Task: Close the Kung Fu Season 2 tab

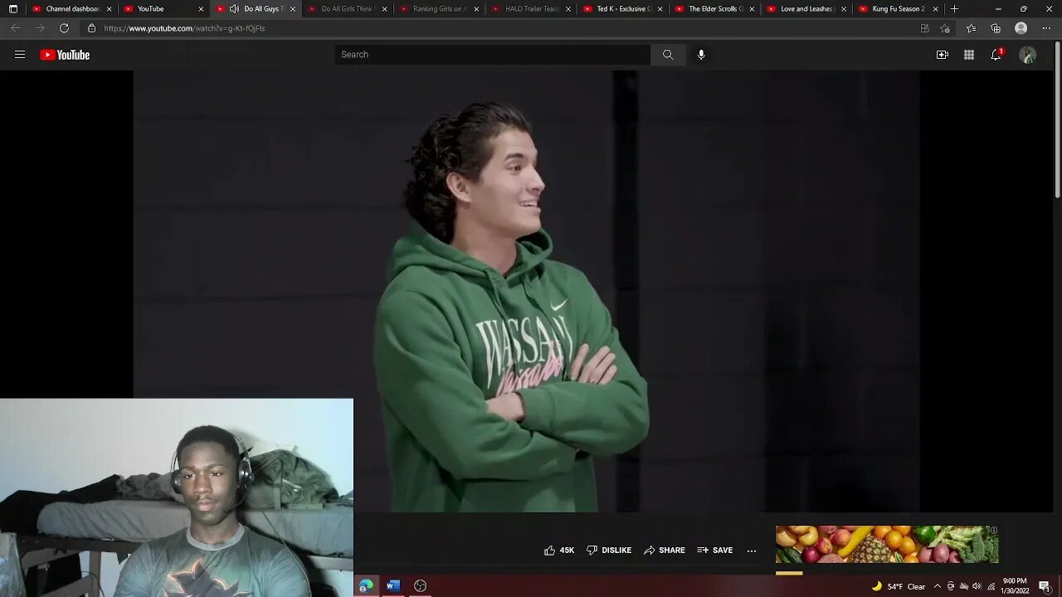Action: 936,9
